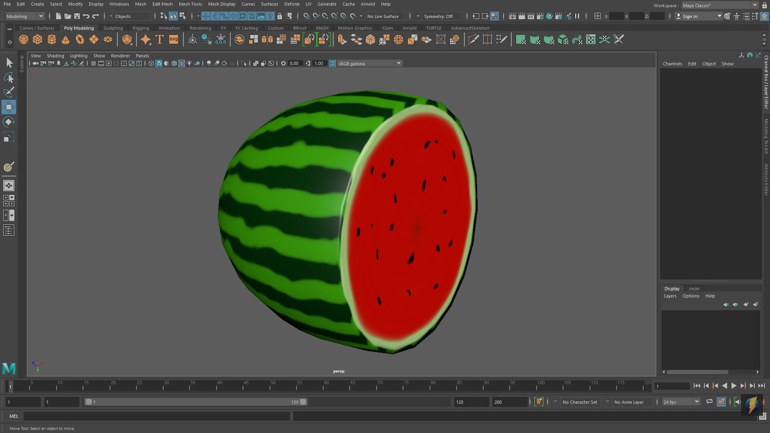Create a polygon cube from the shelf

[37, 40]
